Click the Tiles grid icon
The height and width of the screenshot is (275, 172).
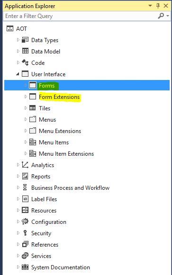(x=33, y=108)
